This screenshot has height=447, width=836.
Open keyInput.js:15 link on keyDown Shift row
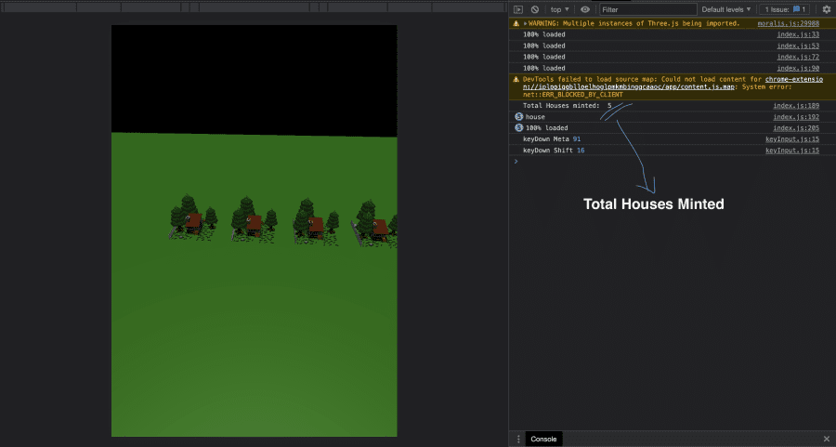(x=792, y=151)
